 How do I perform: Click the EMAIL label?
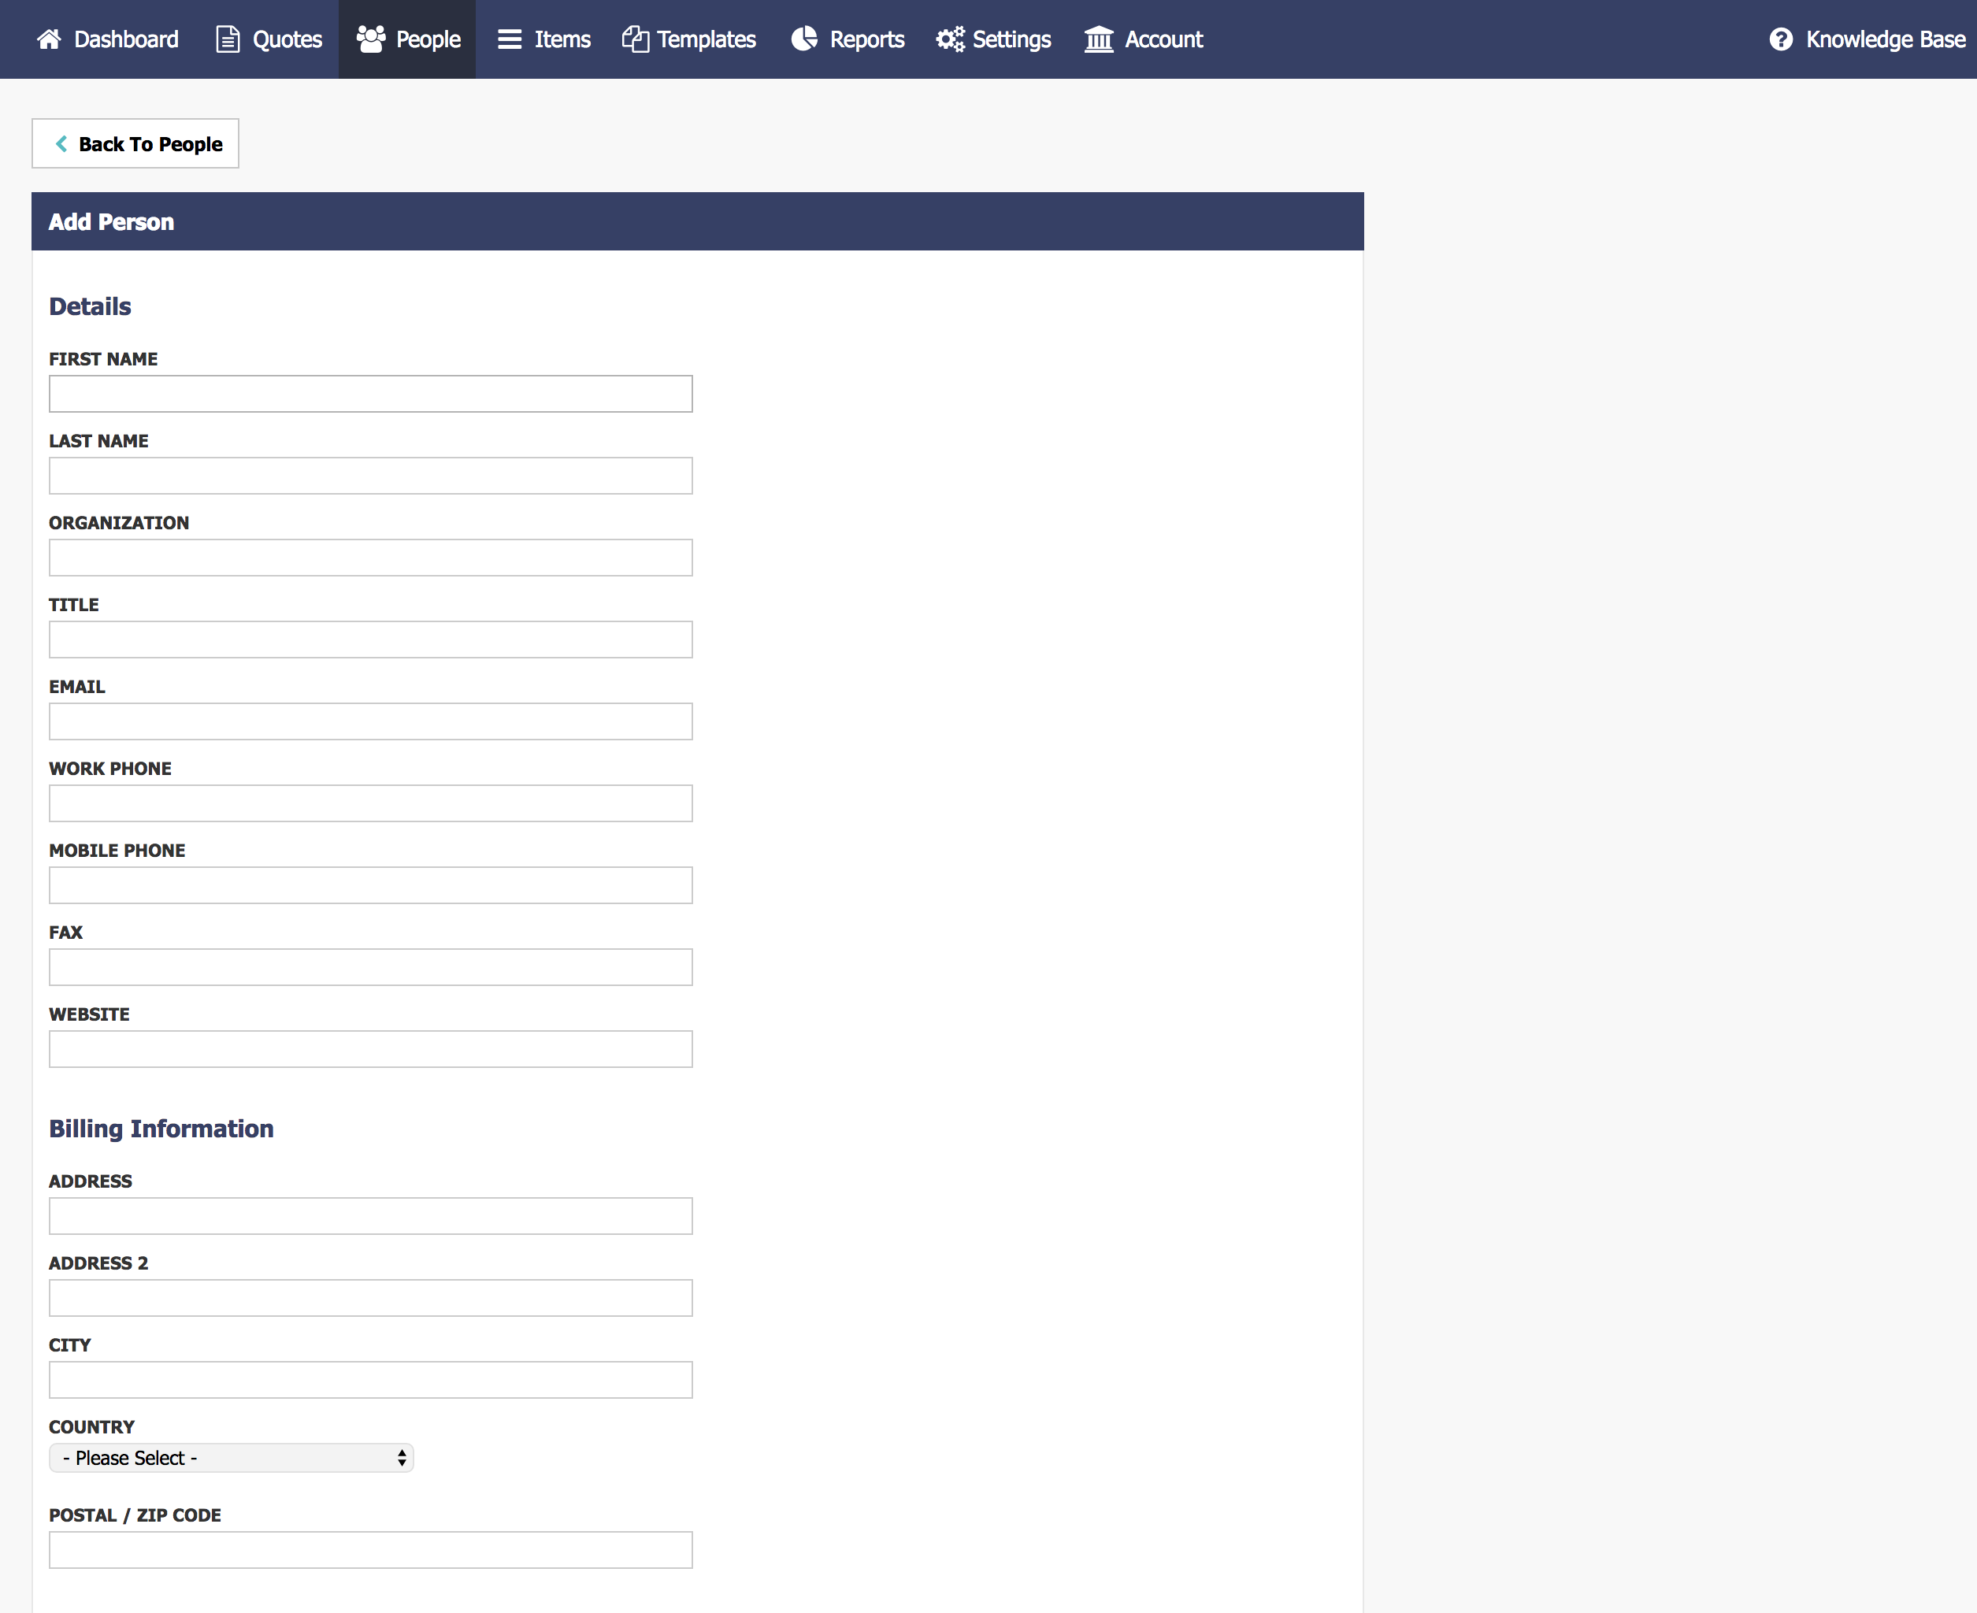[77, 686]
